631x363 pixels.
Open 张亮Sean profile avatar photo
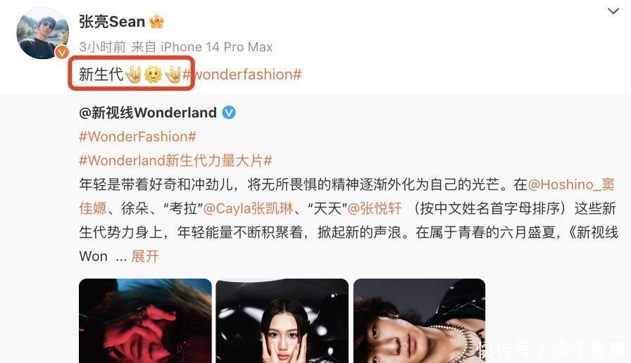[42, 33]
